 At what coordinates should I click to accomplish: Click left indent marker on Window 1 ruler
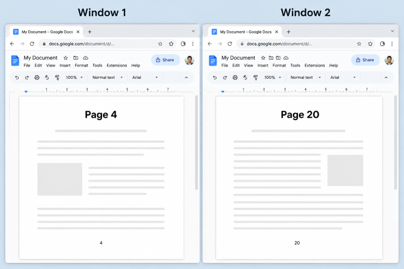point(26,91)
